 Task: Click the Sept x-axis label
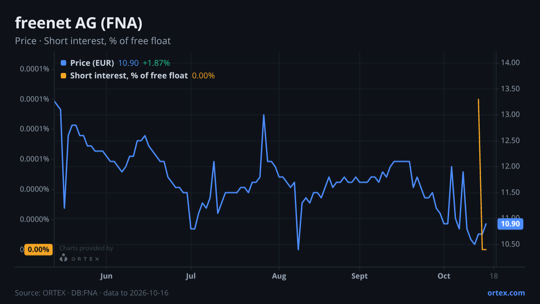pyautogui.click(x=360, y=276)
